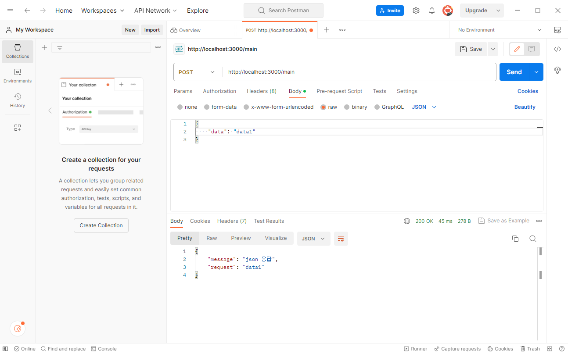Open the request Cookies link

(x=528, y=91)
